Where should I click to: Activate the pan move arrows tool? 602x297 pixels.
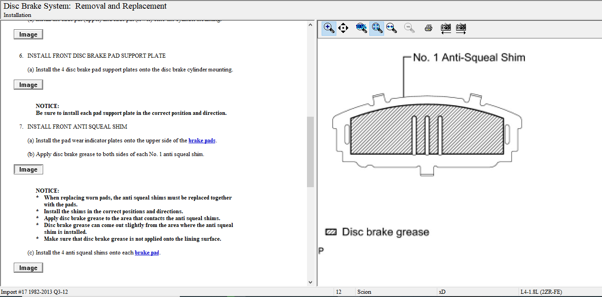click(343, 28)
